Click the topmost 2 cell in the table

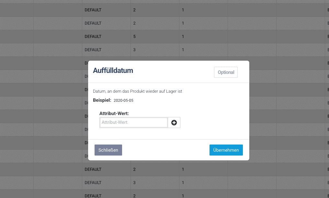[x=134, y=10]
